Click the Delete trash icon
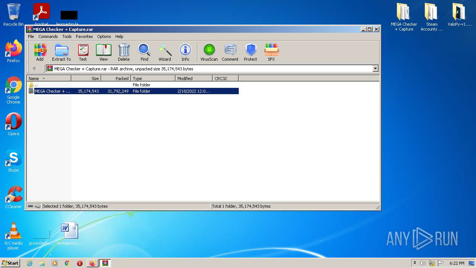Screen dimensions: 476x268 pos(124,52)
